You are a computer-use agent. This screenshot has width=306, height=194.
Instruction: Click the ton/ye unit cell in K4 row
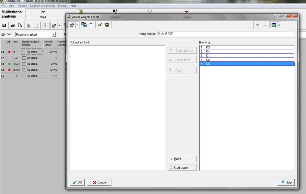[x=17, y=70]
